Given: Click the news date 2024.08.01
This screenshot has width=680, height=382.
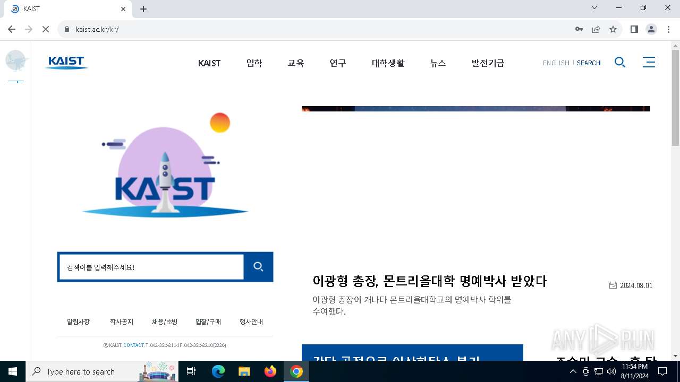Looking at the screenshot, I should pyautogui.click(x=636, y=285).
